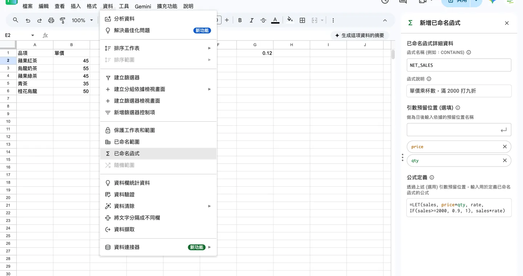Screen dimensions: 523x276
Task: Open the cell borders options
Action: [x=302, y=20]
